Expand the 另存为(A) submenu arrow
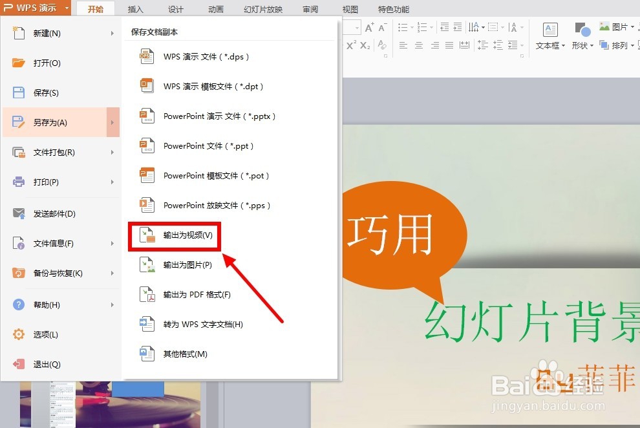The image size is (640, 428). 112,122
